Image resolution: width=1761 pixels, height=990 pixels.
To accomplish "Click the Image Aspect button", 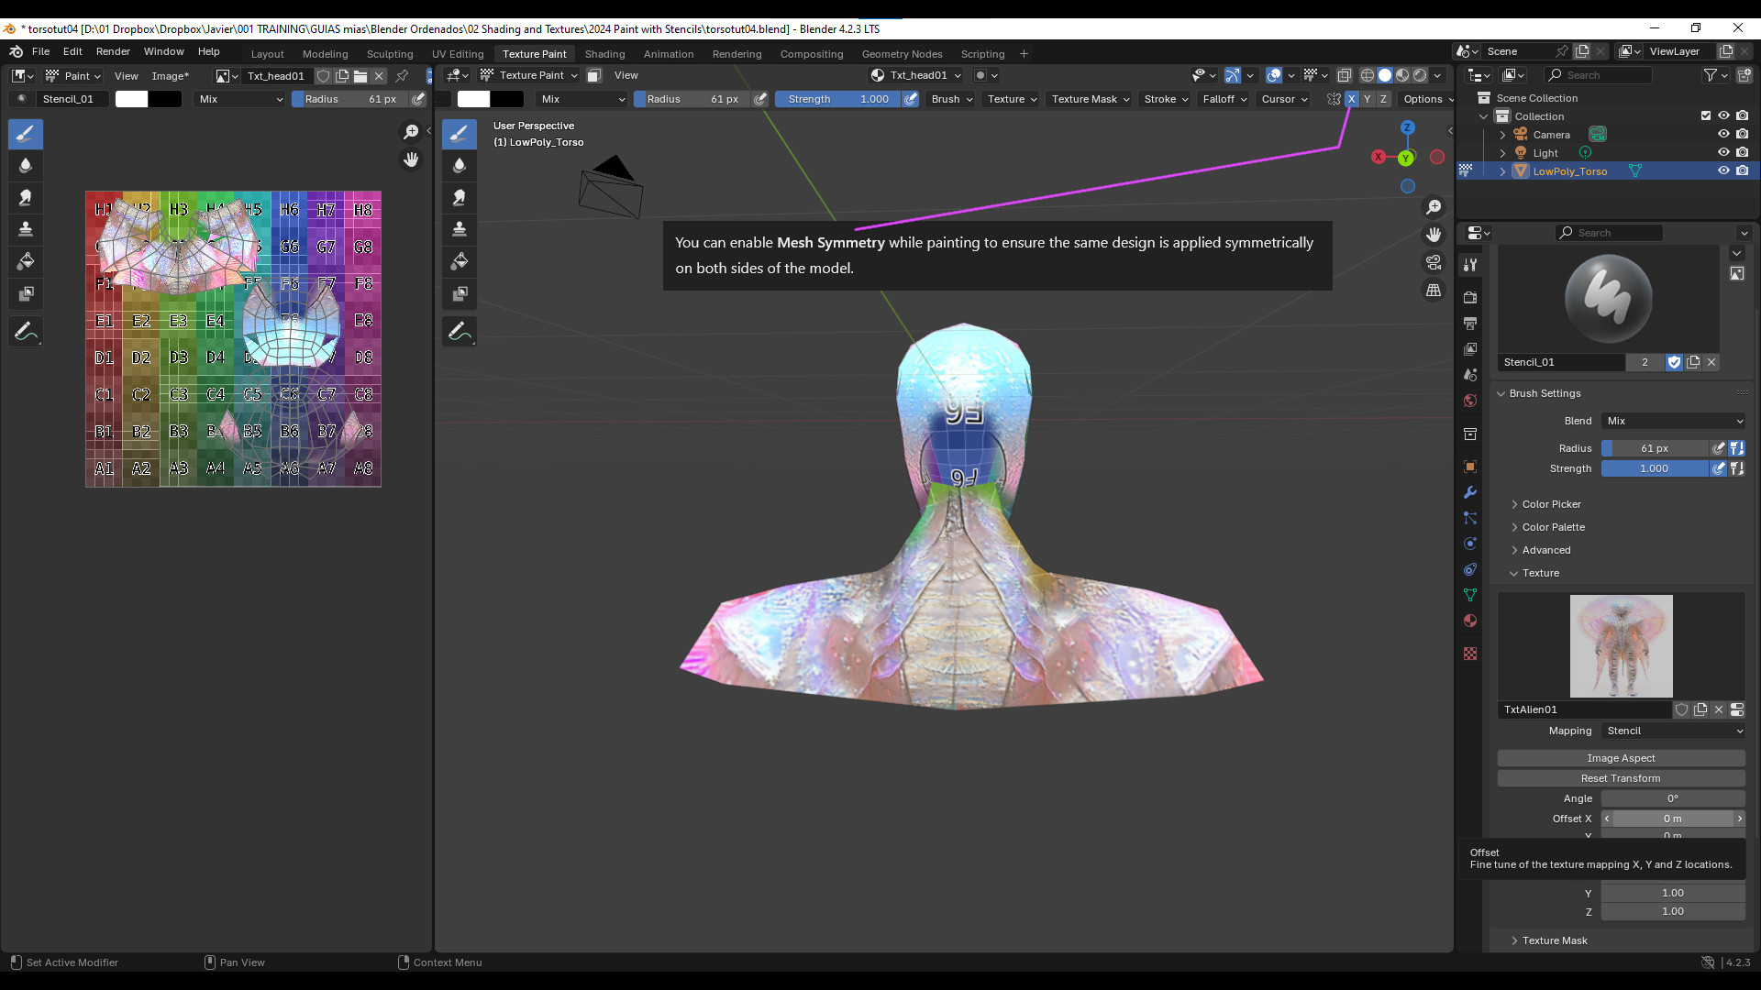I will 1621,758.
